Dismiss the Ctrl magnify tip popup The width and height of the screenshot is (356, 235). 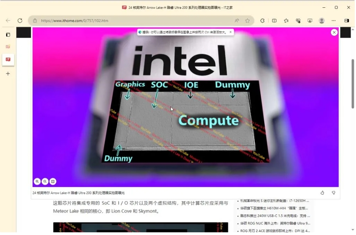pyautogui.click(x=231, y=32)
